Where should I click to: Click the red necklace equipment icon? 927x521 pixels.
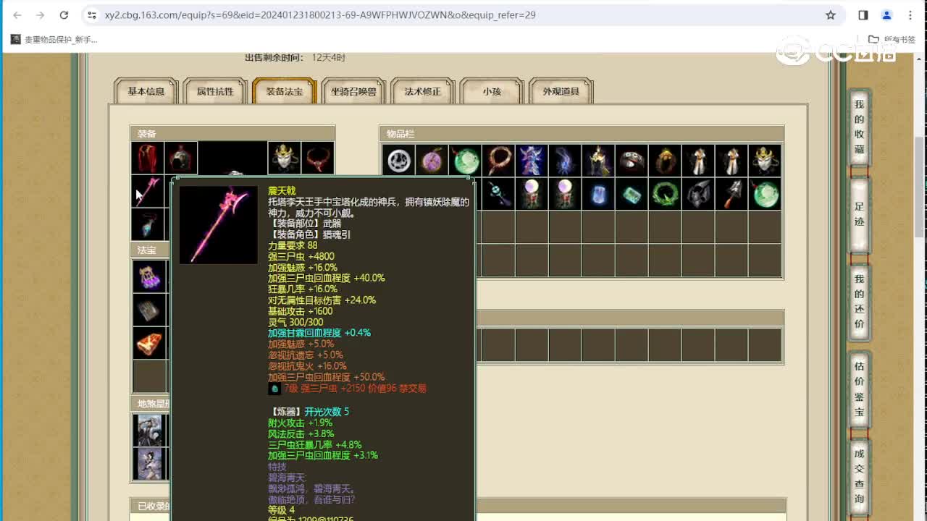click(318, 158)
